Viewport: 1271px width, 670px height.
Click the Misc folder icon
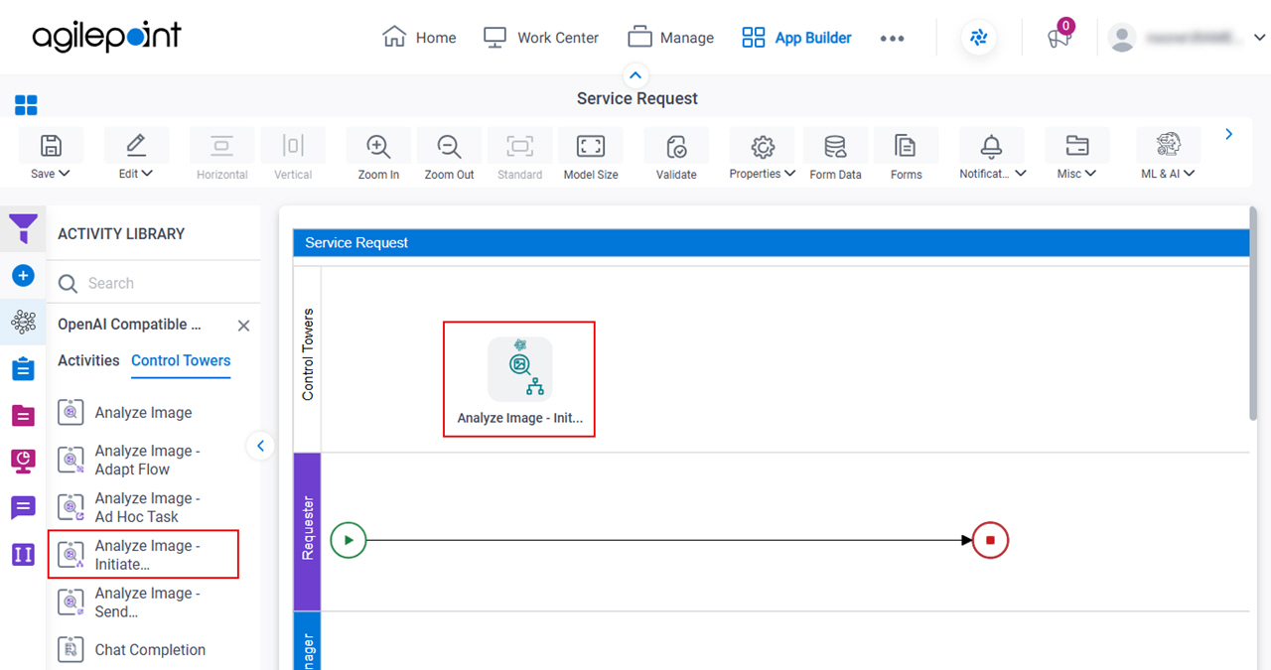1076,146
